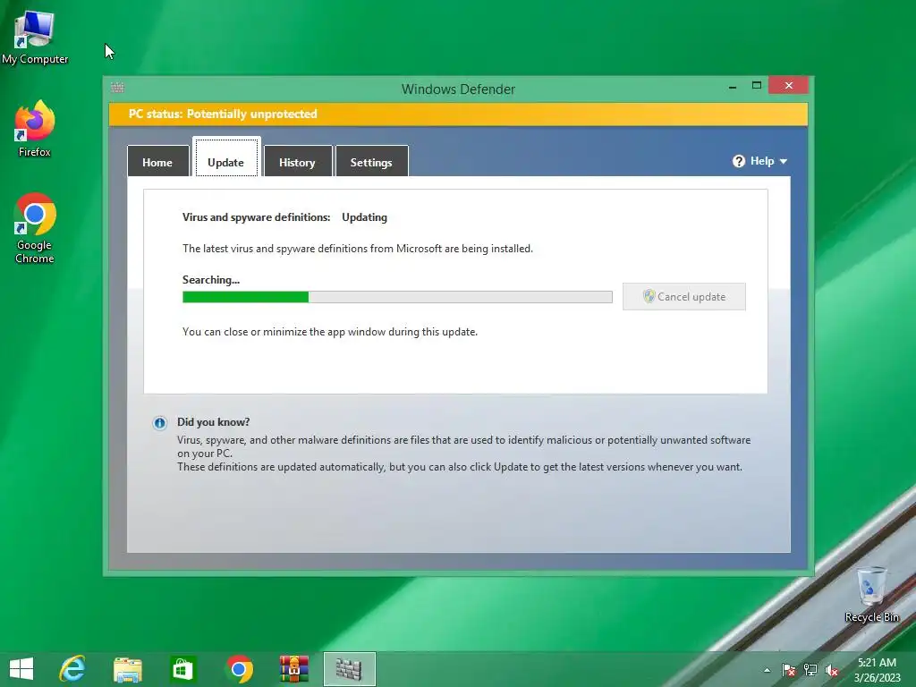This screenshot has height=687, width=916.
Task: Expand the Help dropdown arrow
Action: pos(784,162)
